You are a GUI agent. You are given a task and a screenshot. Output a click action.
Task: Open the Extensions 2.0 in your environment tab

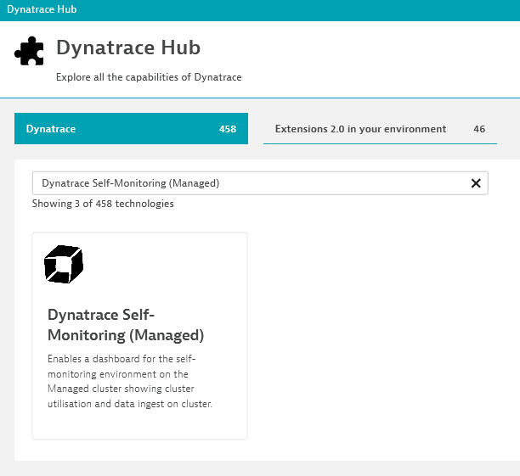380,128
